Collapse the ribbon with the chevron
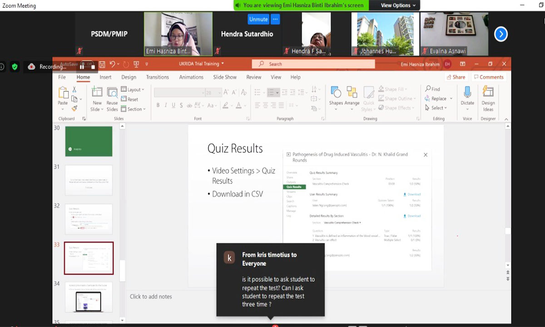Image resolution: width=545 pixels, height=327 pixels. tap(506, 119)
